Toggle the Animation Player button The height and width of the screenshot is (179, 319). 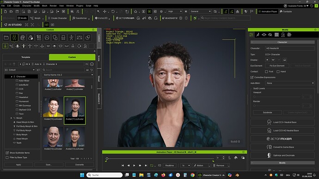point(268,12)
